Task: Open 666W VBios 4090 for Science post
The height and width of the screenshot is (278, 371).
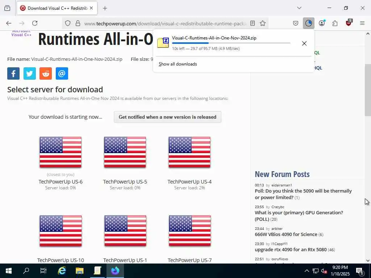Action: (x=286, y=234)
